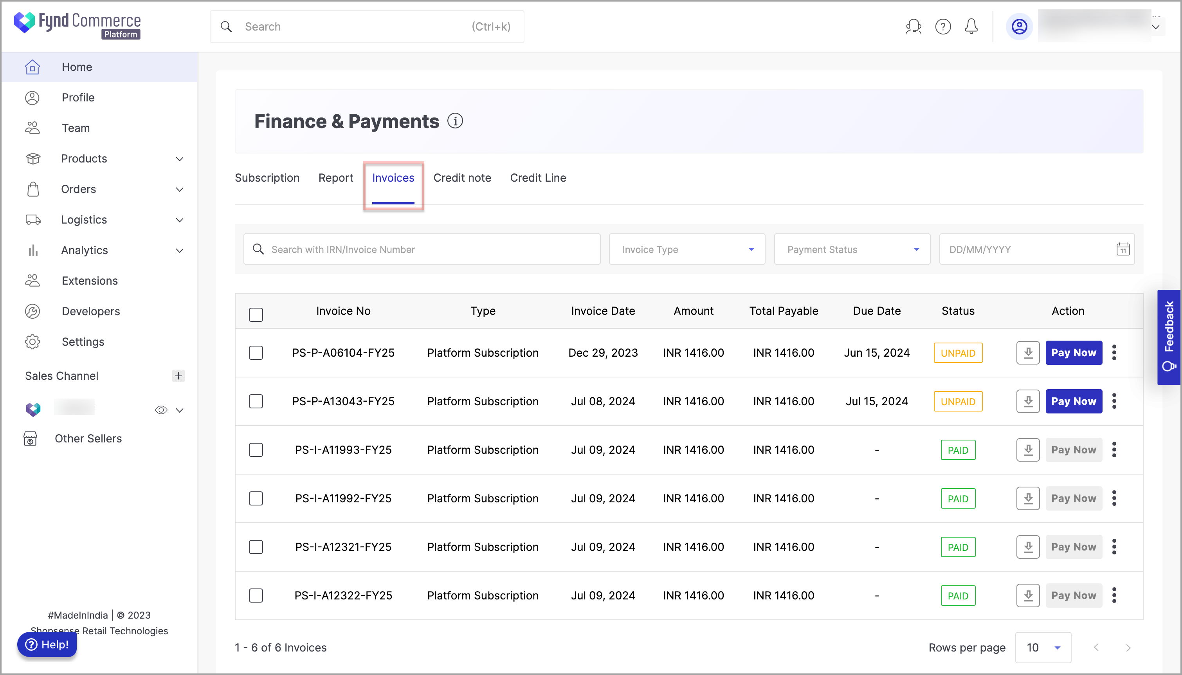Image resolution: width=1182 pixels, height=675 pixels.
Task: Download invoice PS-I-A12322-FY25
Action: click(x=1028, y=595)
